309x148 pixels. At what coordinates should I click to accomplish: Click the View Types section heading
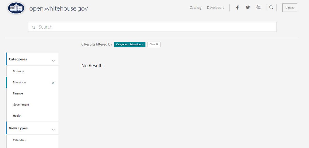coord(18,128)
